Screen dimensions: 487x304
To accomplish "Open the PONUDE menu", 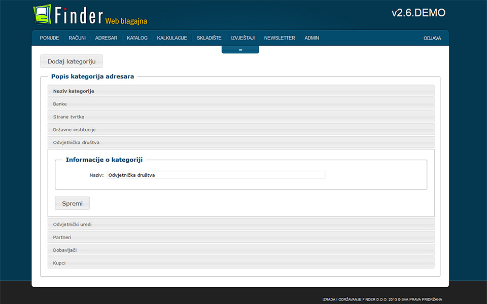I will pyautogui.click(x=49, y=38).
